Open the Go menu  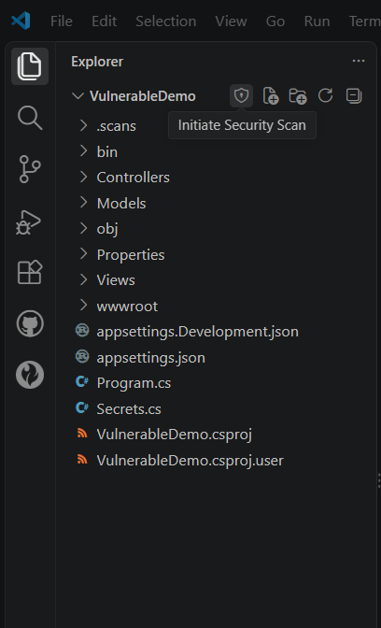click(275, 21)
